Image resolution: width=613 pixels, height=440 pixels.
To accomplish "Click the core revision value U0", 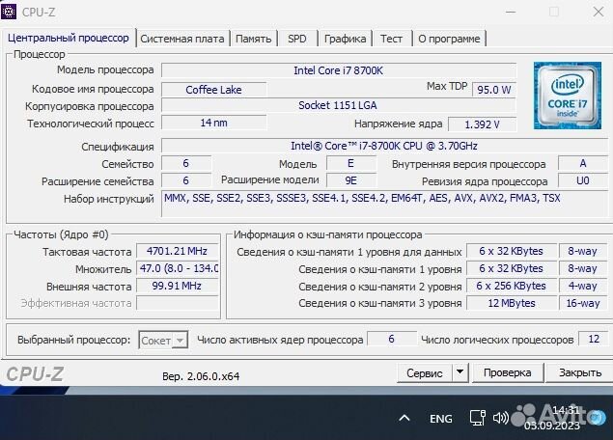I will 583,180.
